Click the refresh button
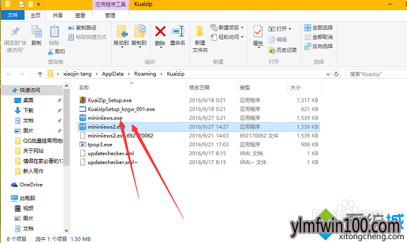407x243 pixels. (x=336, y=74)
